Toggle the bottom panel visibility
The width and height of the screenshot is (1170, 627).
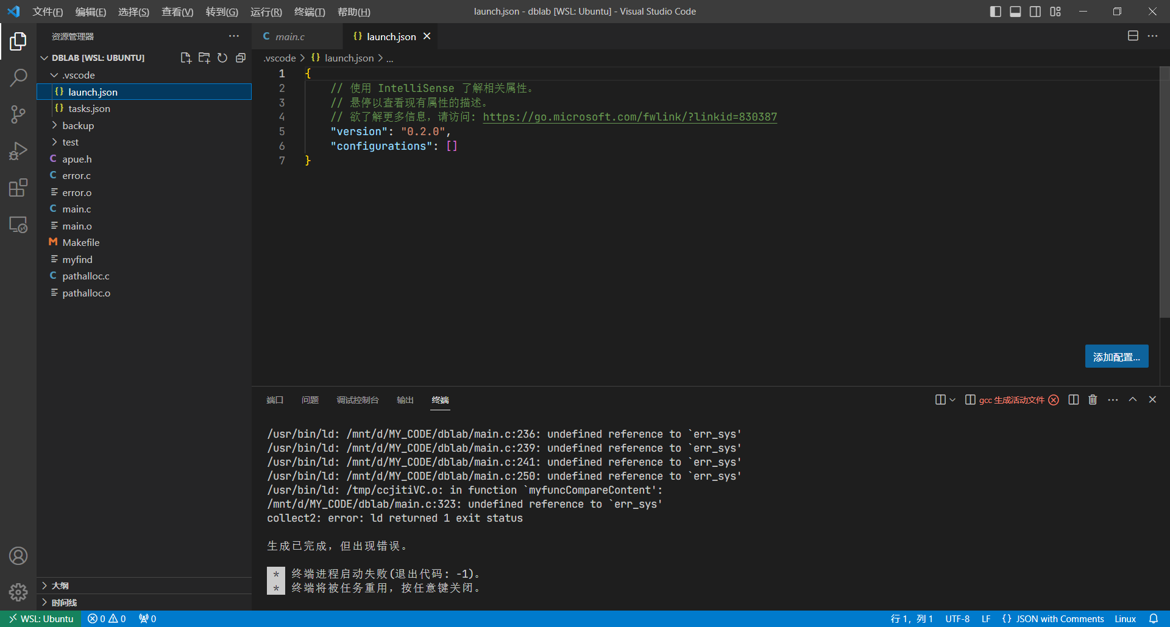(x=1015, y=12)
